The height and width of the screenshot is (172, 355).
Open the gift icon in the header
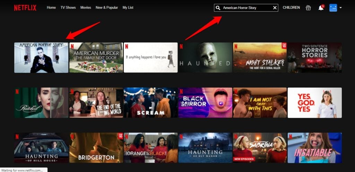308,8
